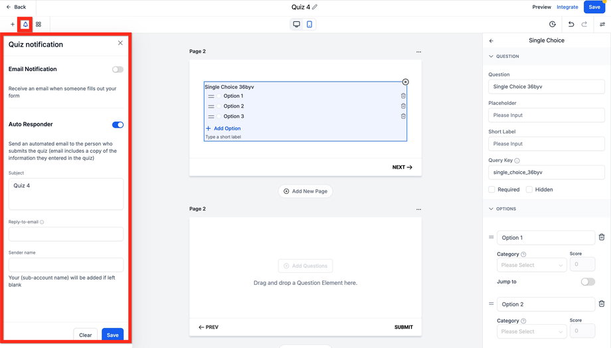Screen dimensions: 611x348
Task: Open the Integrate link
Action: point(567,7)
